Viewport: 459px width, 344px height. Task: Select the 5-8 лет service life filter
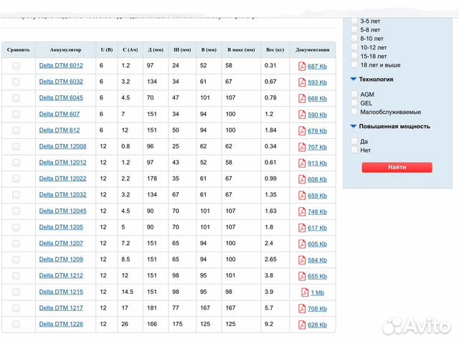(354, 29)
